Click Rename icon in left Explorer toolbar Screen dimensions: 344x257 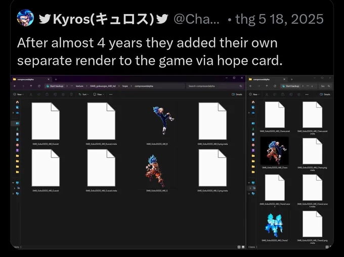(55, 95)
